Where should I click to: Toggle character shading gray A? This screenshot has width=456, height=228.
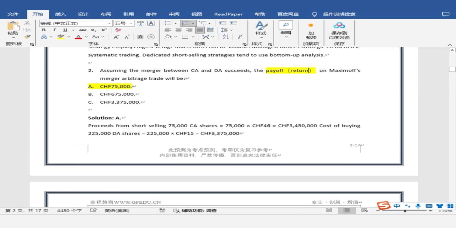pos(140,37)
